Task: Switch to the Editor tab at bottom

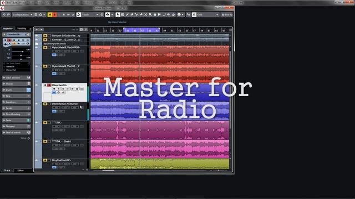Action: pos(21,170)
